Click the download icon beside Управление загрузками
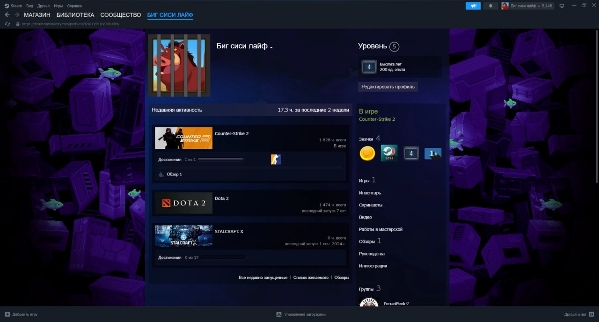Viewport: 599px width, 322px height. click(279, 314)
